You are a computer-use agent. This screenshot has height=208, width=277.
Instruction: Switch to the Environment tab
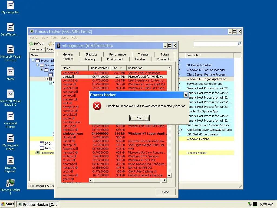[115, 59]
